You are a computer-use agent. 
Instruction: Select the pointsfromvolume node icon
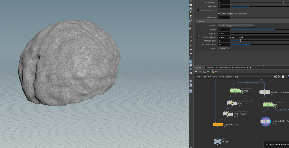pos(264,92)
